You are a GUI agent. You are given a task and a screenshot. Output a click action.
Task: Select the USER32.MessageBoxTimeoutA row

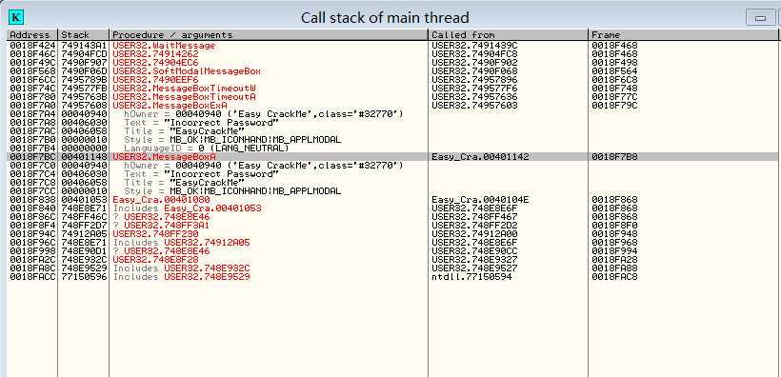(x=184, y=96)
